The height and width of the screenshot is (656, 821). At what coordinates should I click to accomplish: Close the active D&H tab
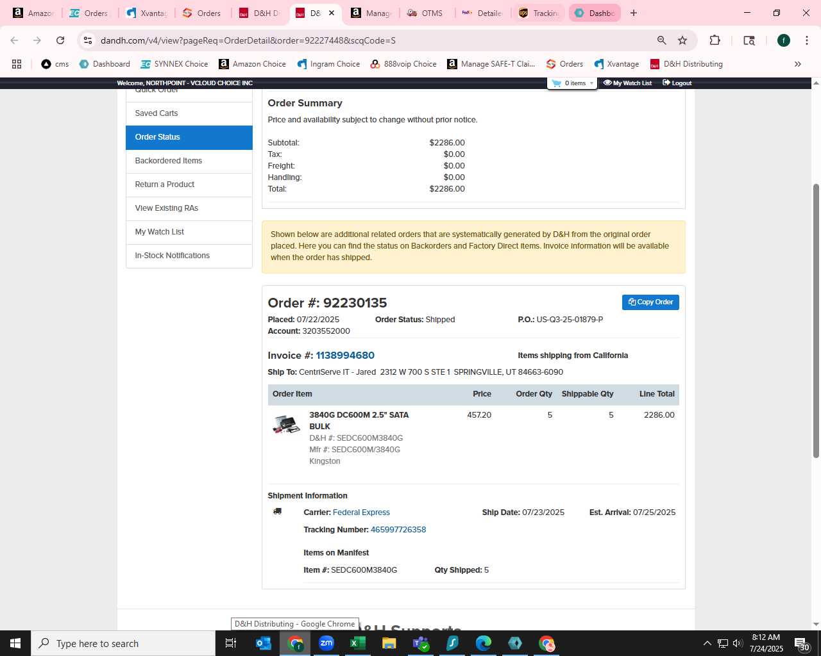(x=332, y=13)
